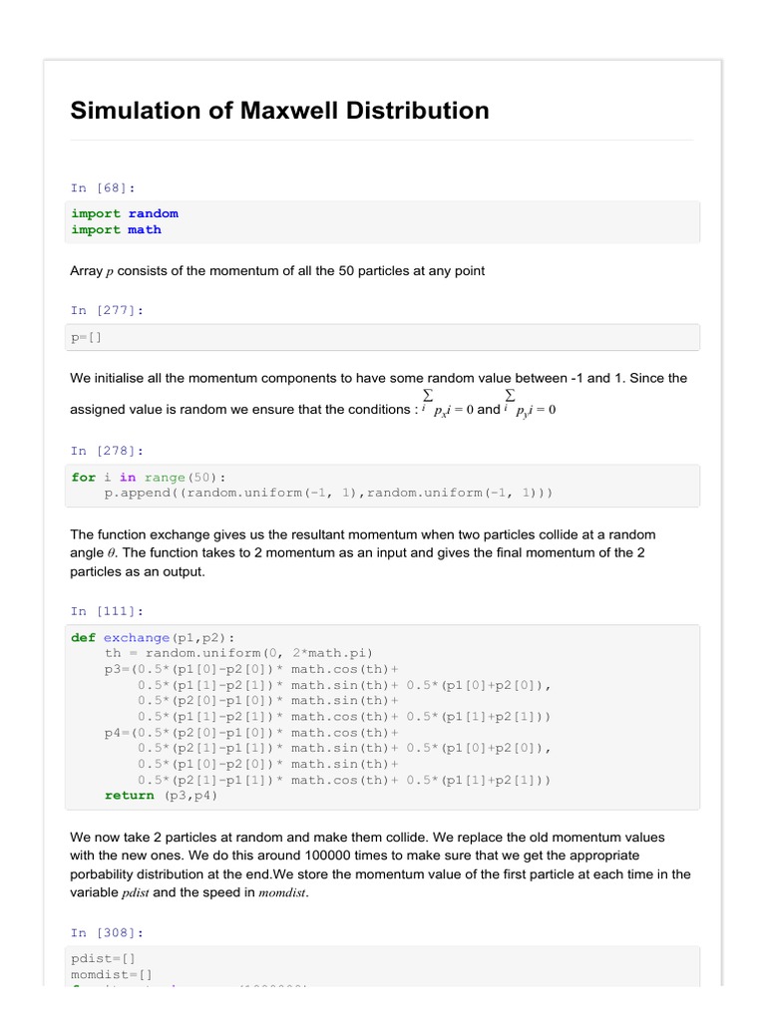Click the "We now take 2 particles" paragraph
766x1021 pixels.
[379, 855]
